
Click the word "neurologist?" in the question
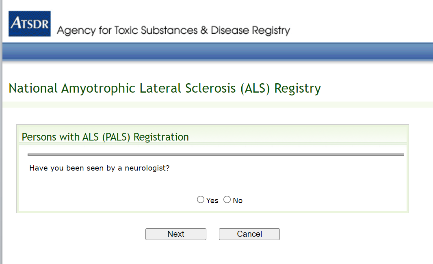coord(147,168)
